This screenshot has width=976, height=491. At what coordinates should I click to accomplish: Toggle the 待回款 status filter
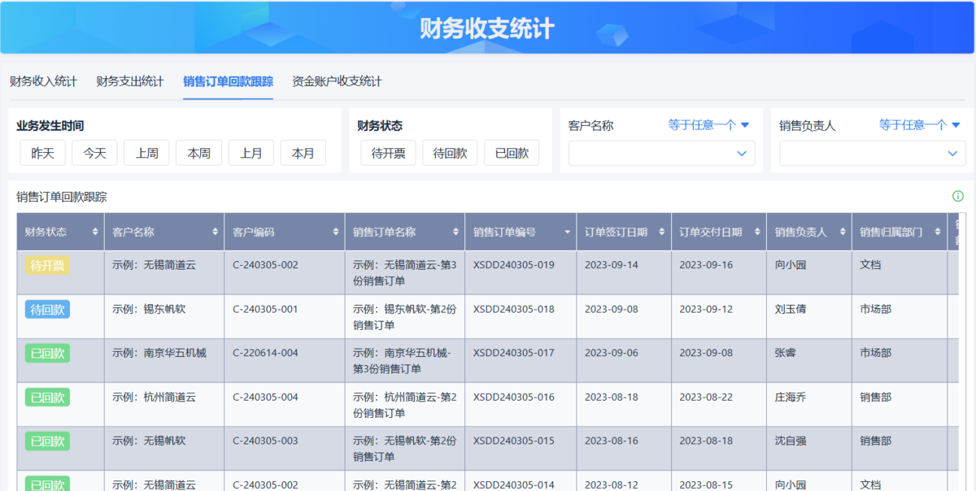click(x=450, y=153)
